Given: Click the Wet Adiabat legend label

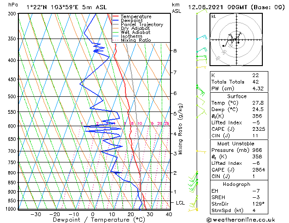Looking at the screenshot, I should click(136, 32).
